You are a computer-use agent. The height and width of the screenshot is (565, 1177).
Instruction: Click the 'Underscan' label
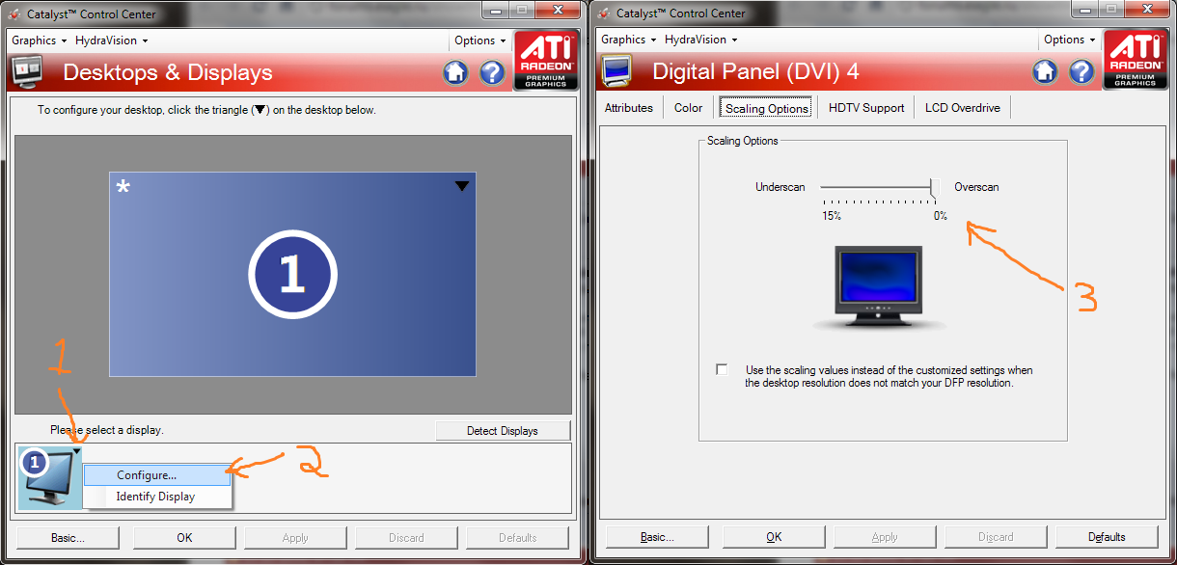(780, 187)
